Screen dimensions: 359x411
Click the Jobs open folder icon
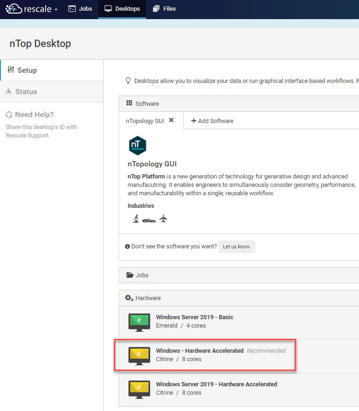click(x=130, y=275)
